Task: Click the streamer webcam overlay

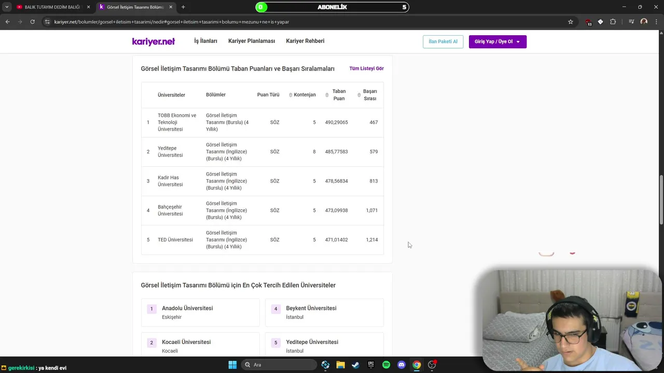Action: coord(572,319)
